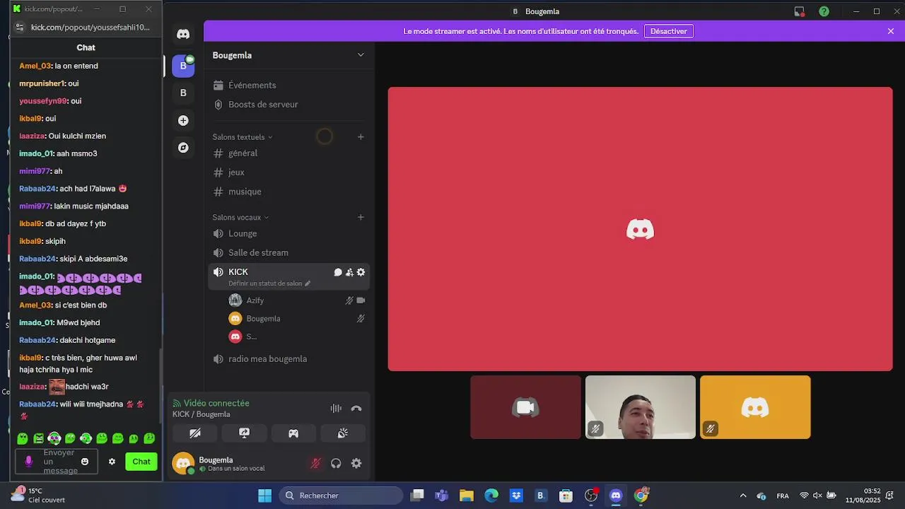905x509 pixels.
Task: Click username Rabaab24 on hotgame message
Action: click(x=37, y=340)
